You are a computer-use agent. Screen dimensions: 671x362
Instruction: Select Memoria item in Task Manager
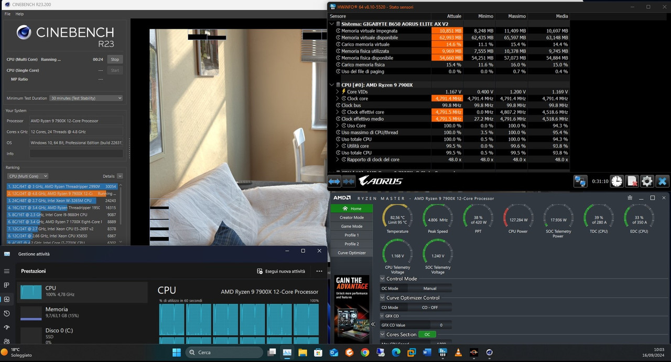[82, 313]
